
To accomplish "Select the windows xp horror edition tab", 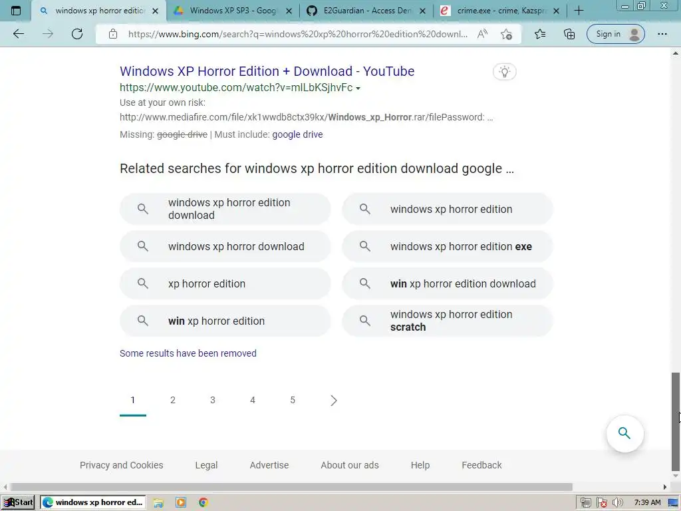I will tap(98, 11).
